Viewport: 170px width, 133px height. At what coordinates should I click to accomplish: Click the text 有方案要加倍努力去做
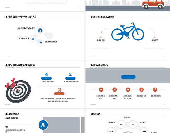pos(71,82)
